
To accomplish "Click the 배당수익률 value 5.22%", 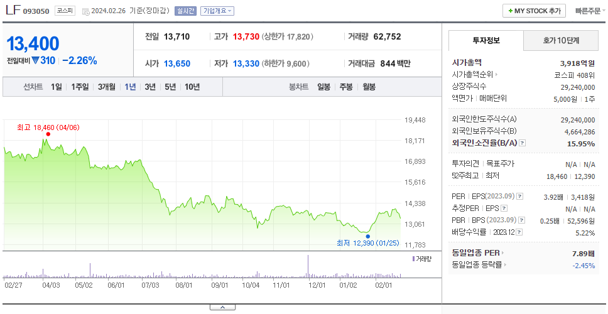I will (585, 233).
